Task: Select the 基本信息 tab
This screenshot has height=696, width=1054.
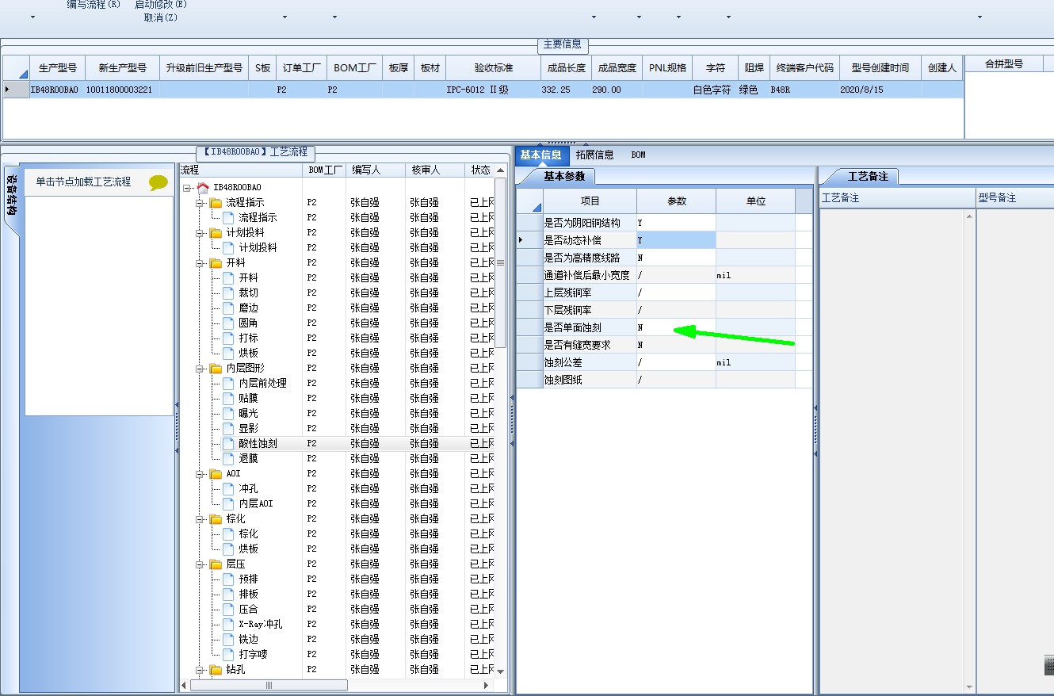Action: coord(541,155)
